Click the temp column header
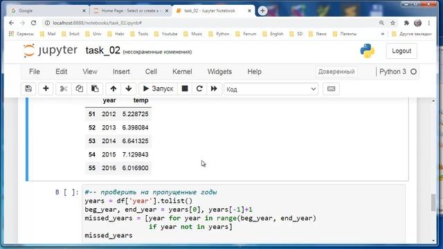 coord(141,100)
